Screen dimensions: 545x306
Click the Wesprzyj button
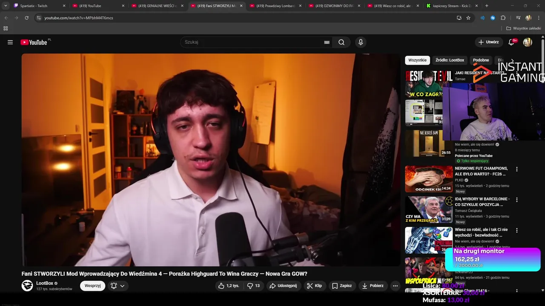tap(92, 286)
